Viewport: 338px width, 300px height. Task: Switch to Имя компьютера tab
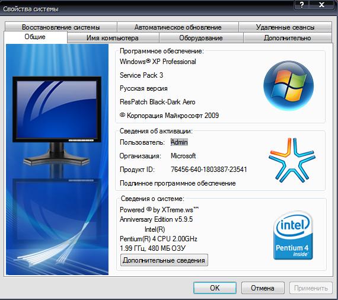[x=113, y=38]
